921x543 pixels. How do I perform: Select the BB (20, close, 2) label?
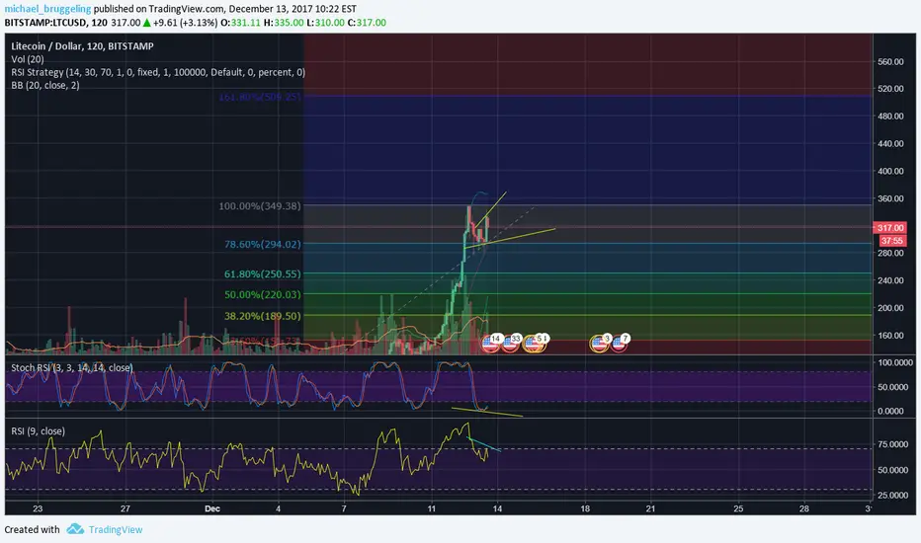pyautogui.click(x=45, y=85)
